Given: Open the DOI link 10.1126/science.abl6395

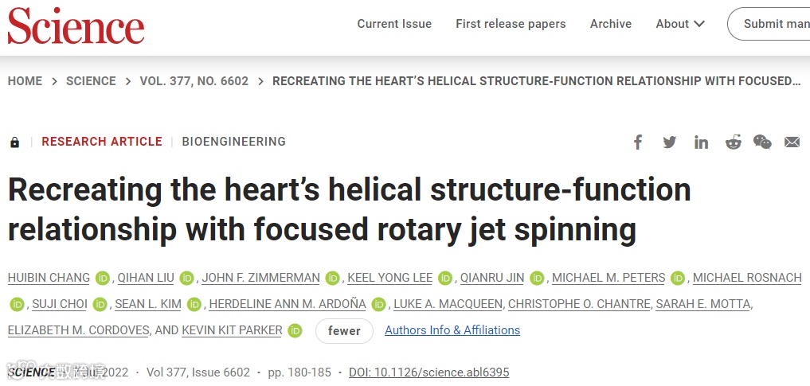Looking at the screenshot, I should (428, 372).
